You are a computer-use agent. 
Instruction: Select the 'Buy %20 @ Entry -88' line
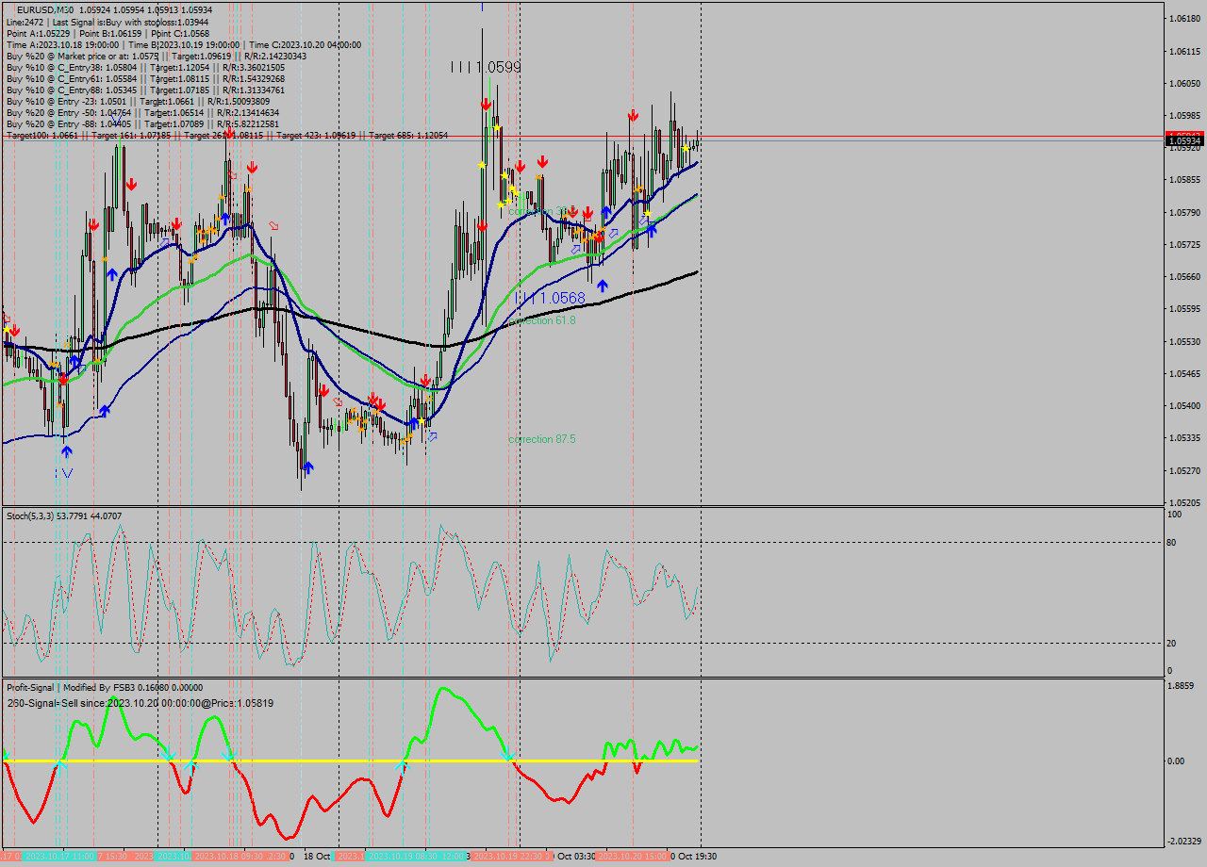click(142, 123)
